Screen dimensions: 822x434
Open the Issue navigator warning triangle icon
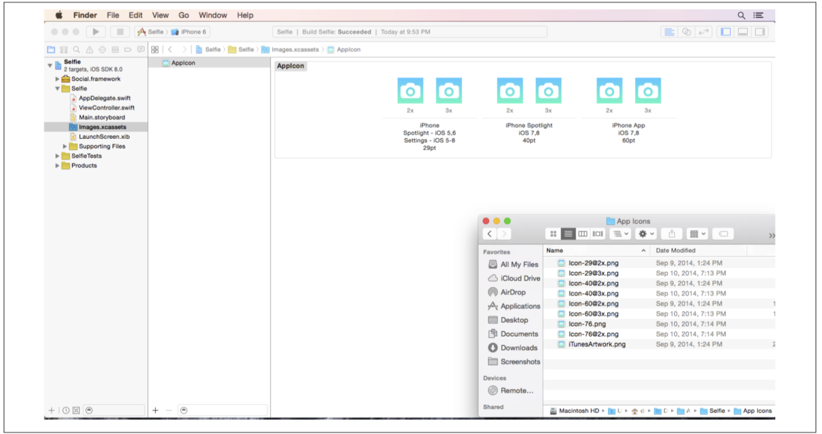pos(89,50)
